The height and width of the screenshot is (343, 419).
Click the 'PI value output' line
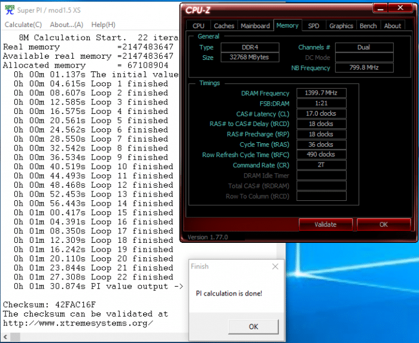98,286
